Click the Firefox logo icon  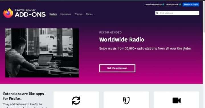coord(8,13)
